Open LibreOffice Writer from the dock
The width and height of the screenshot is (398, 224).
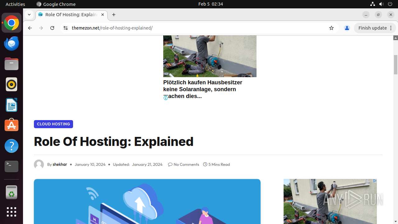(12, 105)
